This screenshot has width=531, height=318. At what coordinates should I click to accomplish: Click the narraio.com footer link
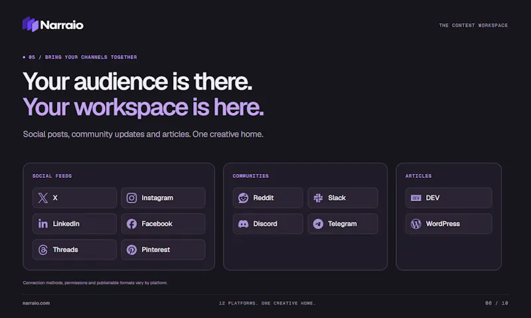pos(36,303)
